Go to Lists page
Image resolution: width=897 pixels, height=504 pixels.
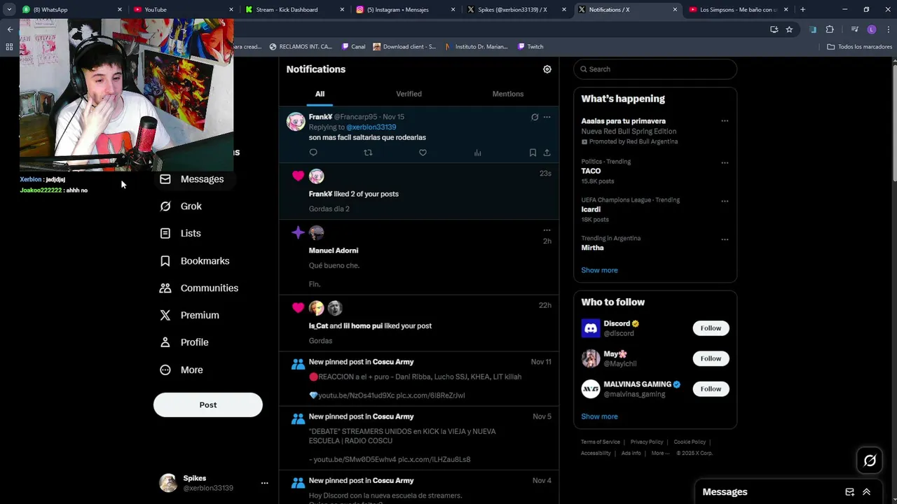[181, 233]
